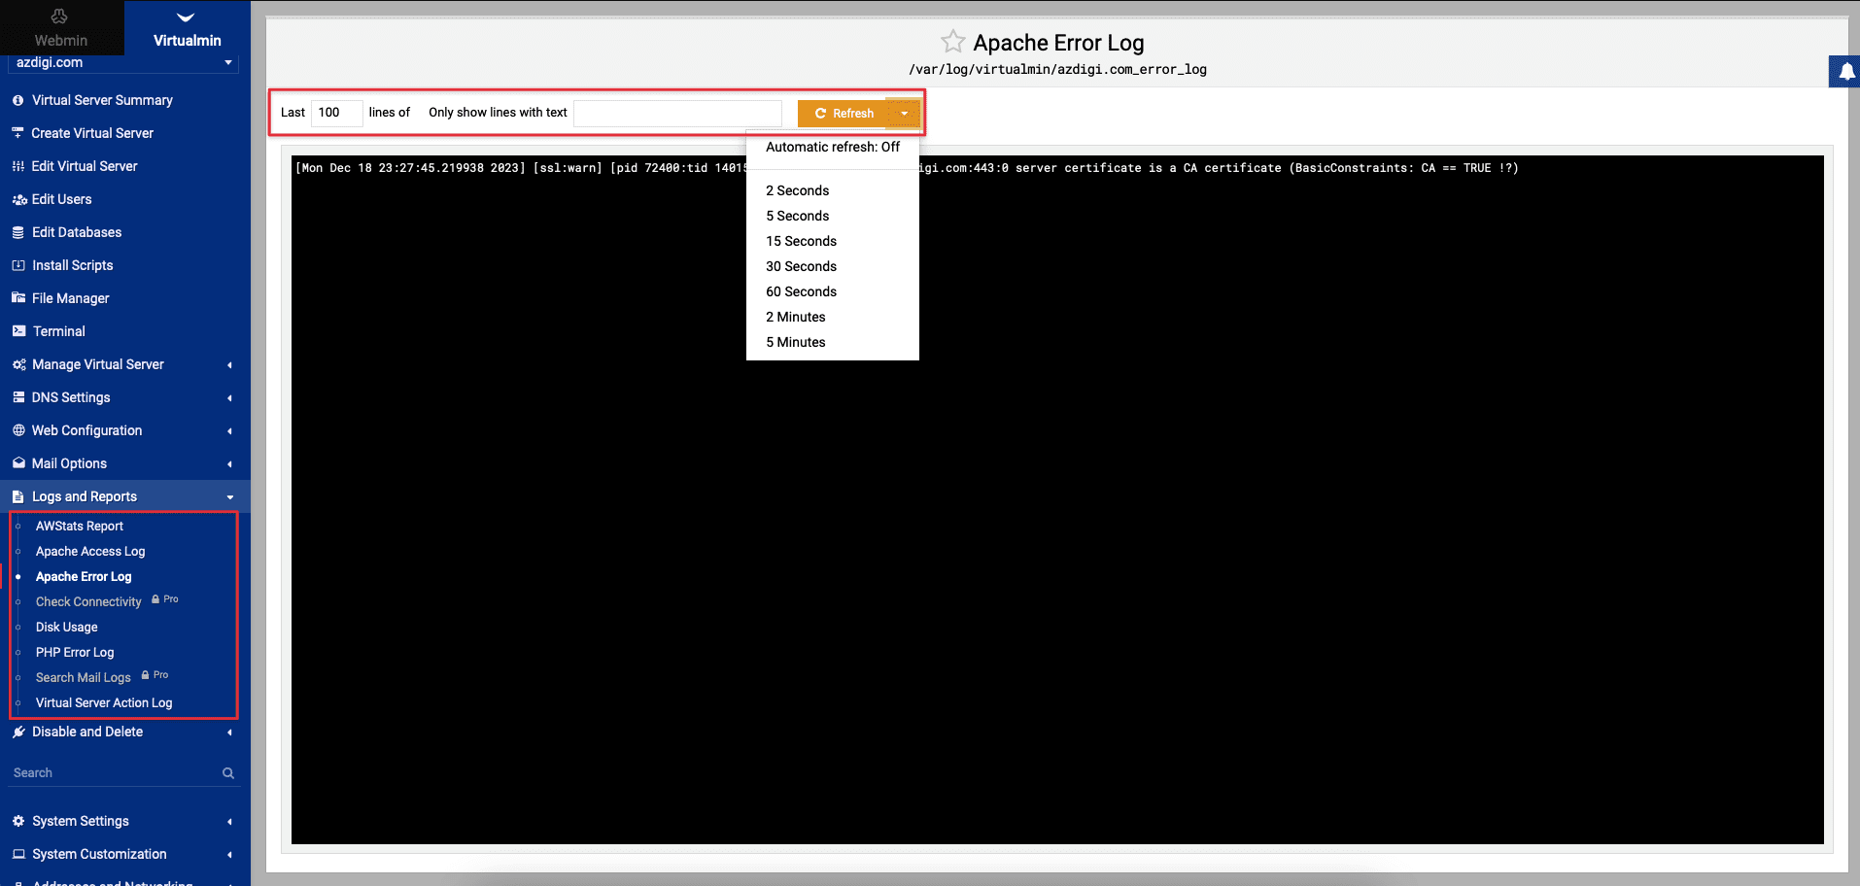This screenshot has width=1860, height=886.
Task: Click the search magnifier icon in sidebar
Action: point(228,773)
